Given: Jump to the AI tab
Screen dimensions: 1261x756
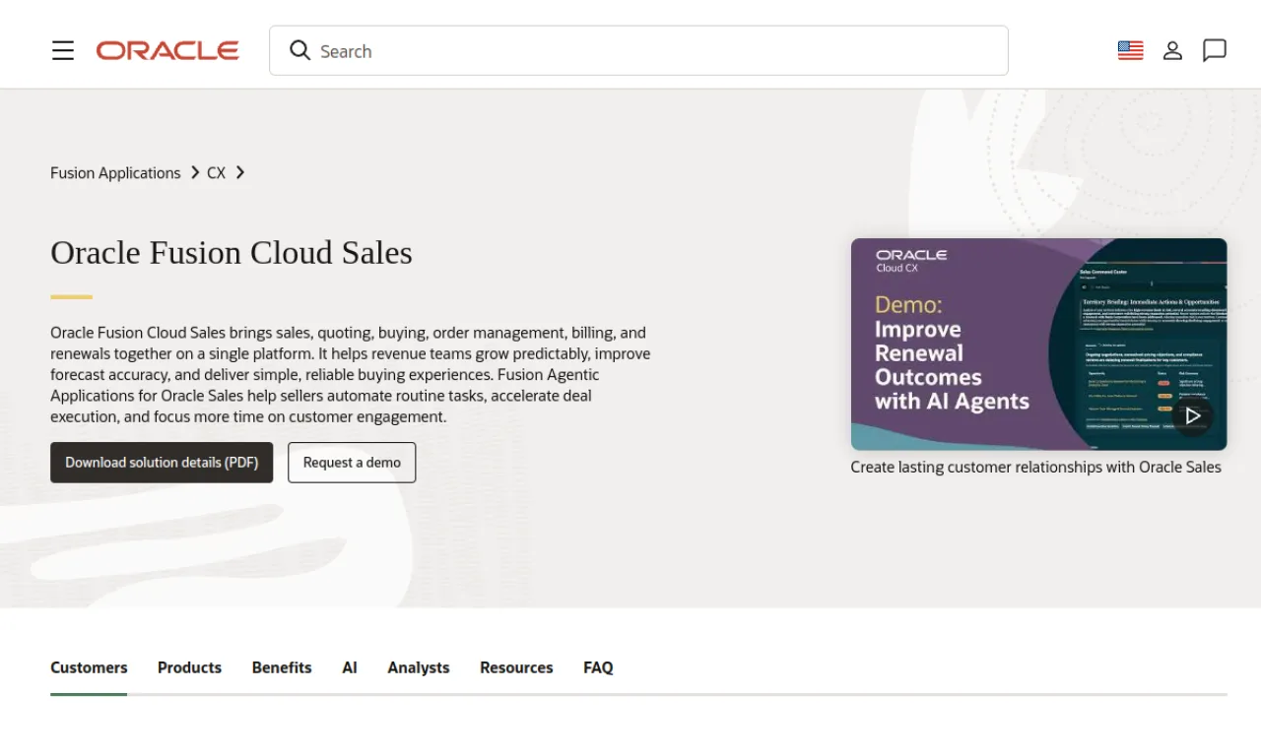Looking at the screenshot, I should pyautogui.click(x=350, y=667).
